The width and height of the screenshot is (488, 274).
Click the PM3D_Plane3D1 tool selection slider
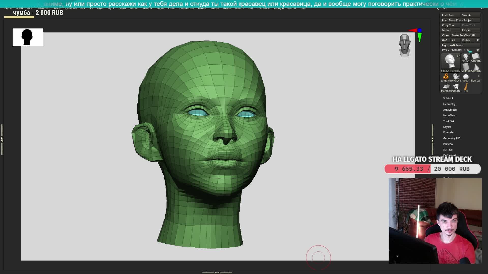456,50
